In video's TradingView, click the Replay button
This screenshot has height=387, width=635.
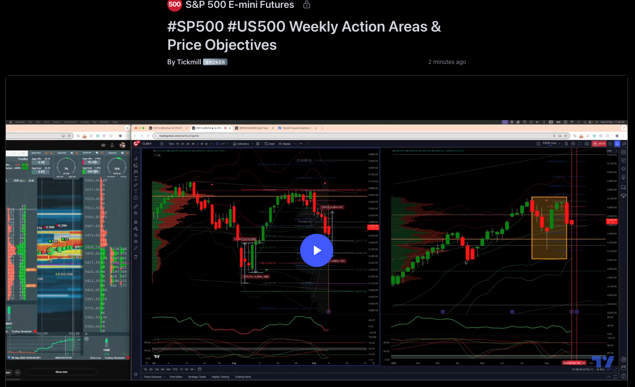285,144
